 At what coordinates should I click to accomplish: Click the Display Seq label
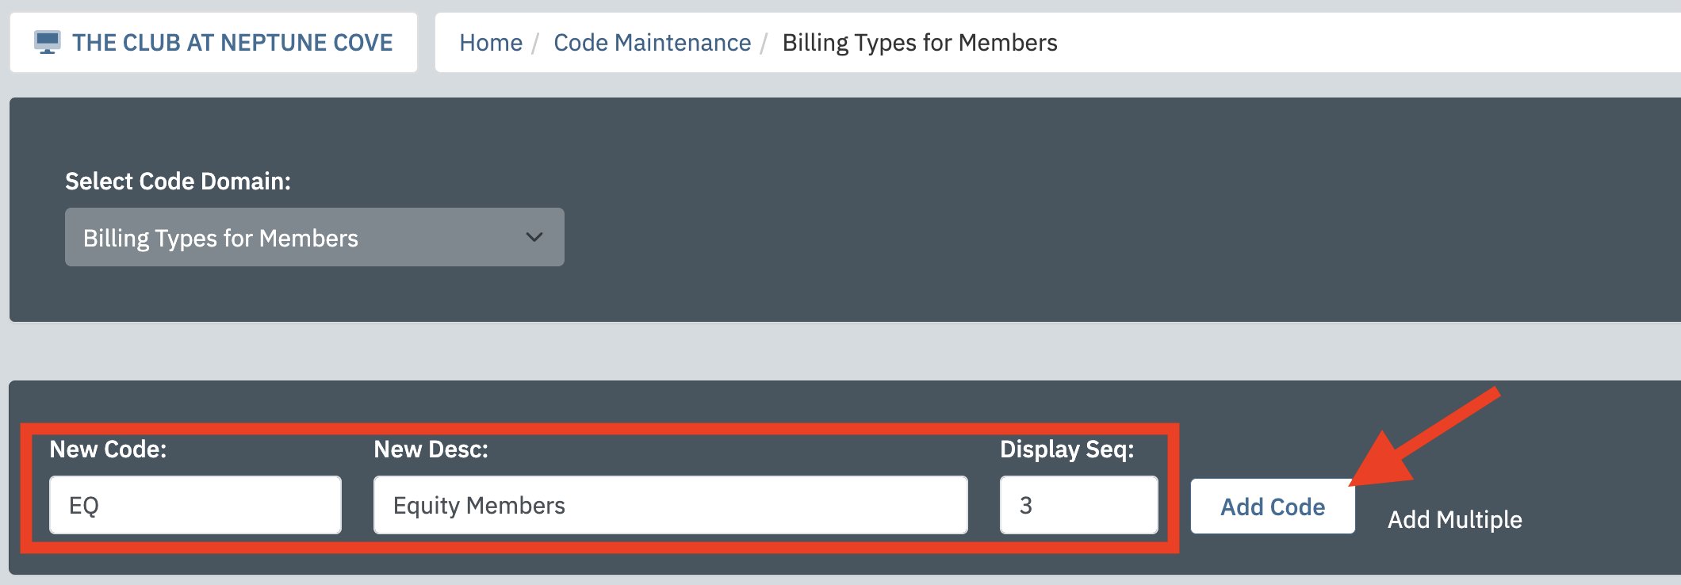(x=1067, y=449)
